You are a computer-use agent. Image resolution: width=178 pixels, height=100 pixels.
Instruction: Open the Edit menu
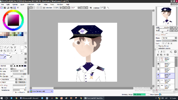8,4
